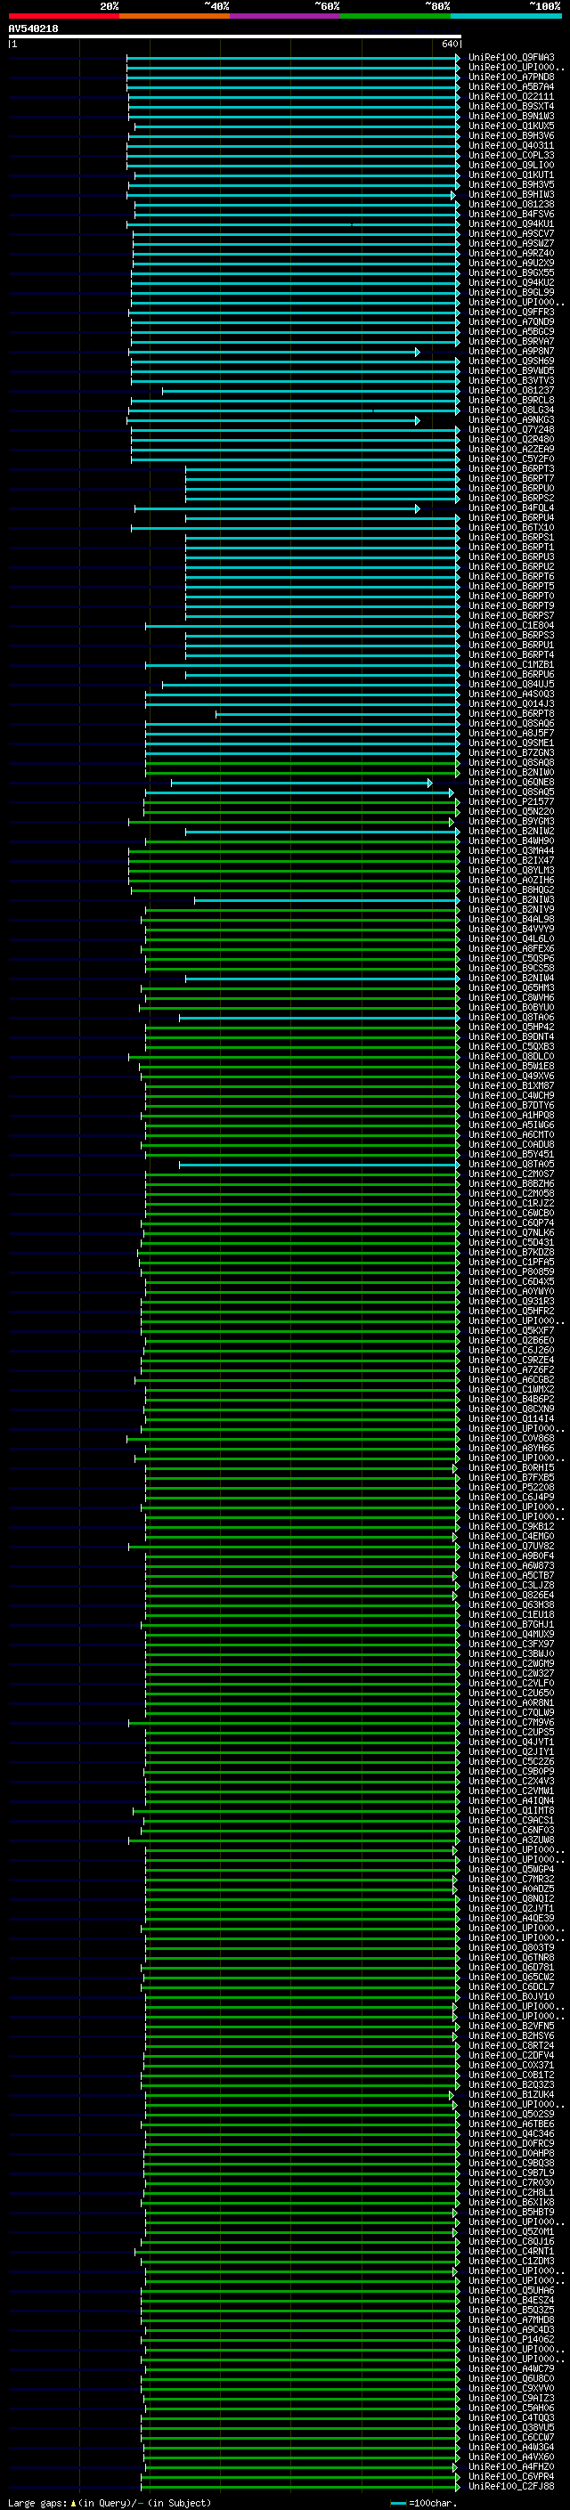This screenshot has height=2510, width=570.
Task: Click last hit label UniRef100_C2FJ88
Action: [x=510, y=2487]
